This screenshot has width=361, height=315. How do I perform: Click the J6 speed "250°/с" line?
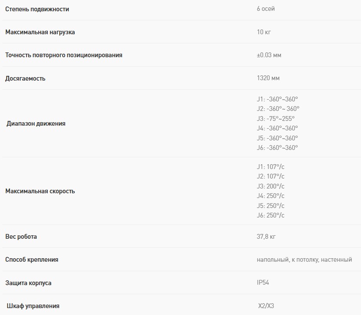pyautogui.click(x=271, y=215)
